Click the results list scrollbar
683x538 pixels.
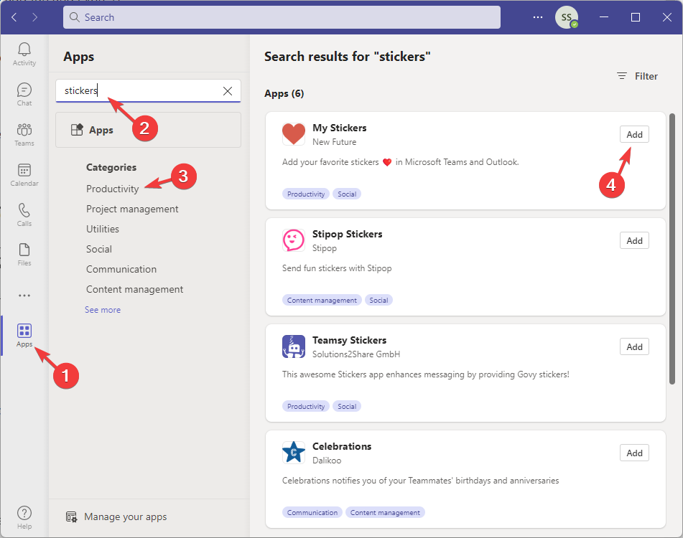(672, 249)
